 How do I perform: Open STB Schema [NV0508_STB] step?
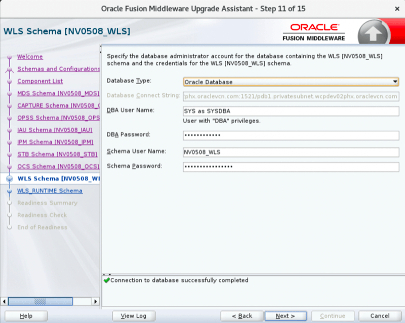click(57, 154)
